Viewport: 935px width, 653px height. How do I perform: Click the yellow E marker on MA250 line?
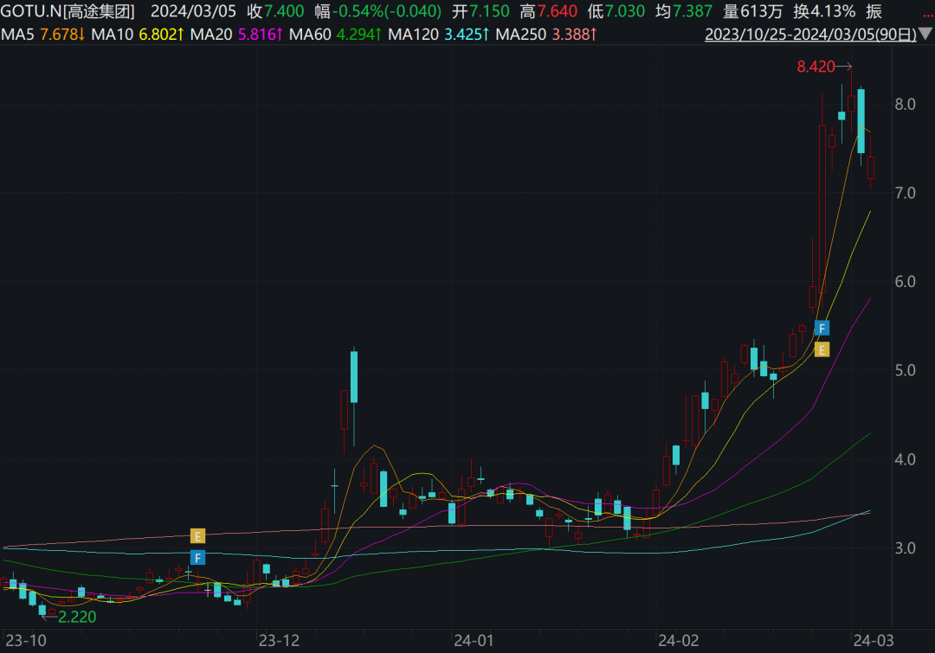point(198,536)
